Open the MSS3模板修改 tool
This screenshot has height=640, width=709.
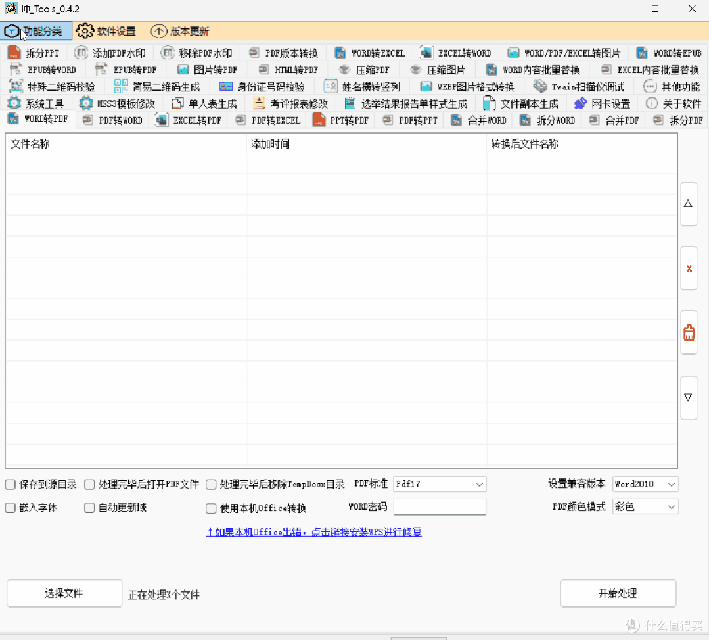117,103
